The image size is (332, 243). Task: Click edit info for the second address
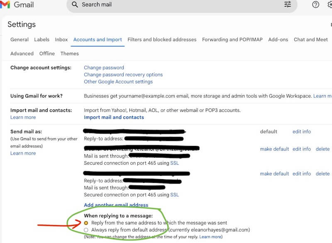tap(302, 149)
